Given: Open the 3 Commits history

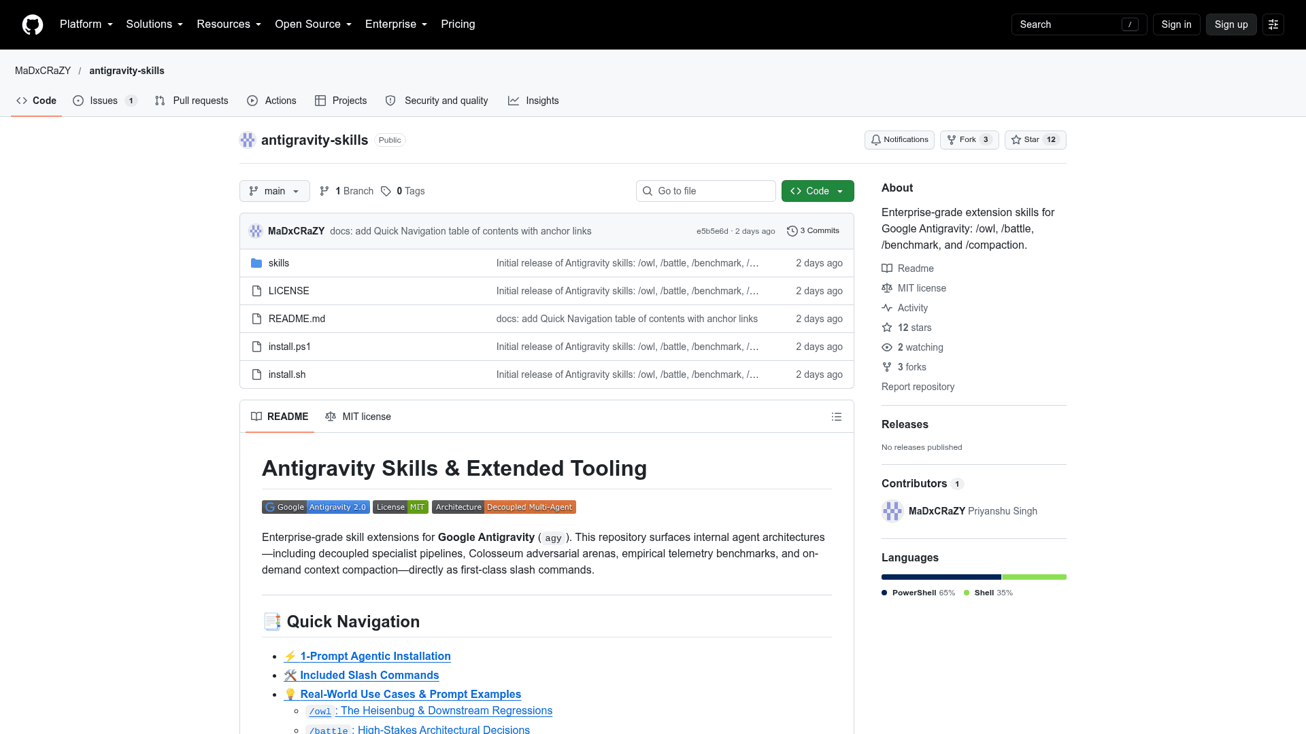Looking at the screenshot, I should tap(813, 231).
